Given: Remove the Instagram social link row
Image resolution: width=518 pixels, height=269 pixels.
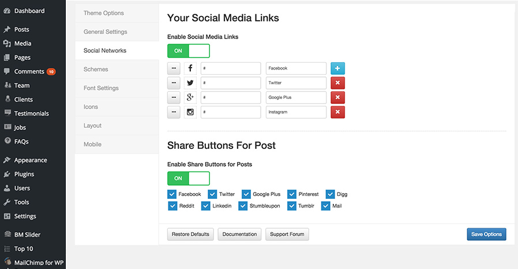Looking at the screenshot, I should (337, 112).
